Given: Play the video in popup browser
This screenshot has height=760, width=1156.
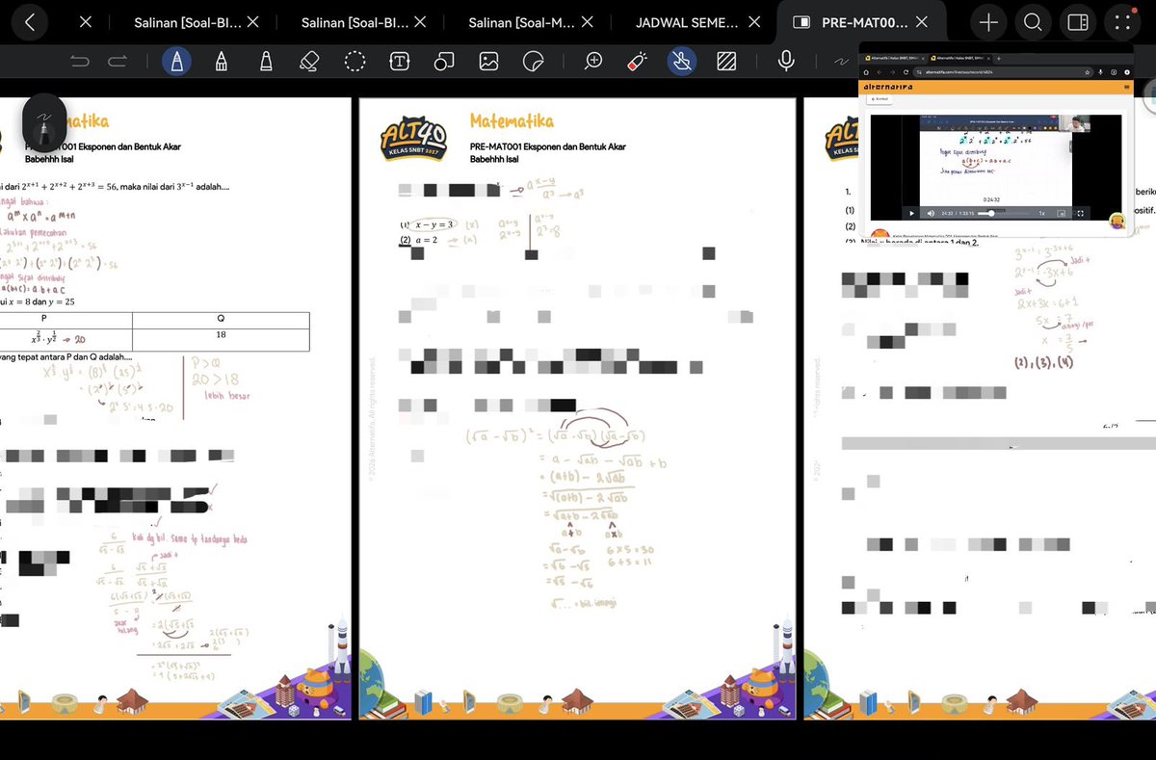Looking at the screenshot, I should tap(911, 213).
